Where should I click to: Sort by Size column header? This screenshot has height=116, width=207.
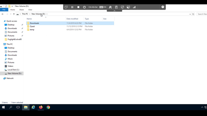click(105, 19)
